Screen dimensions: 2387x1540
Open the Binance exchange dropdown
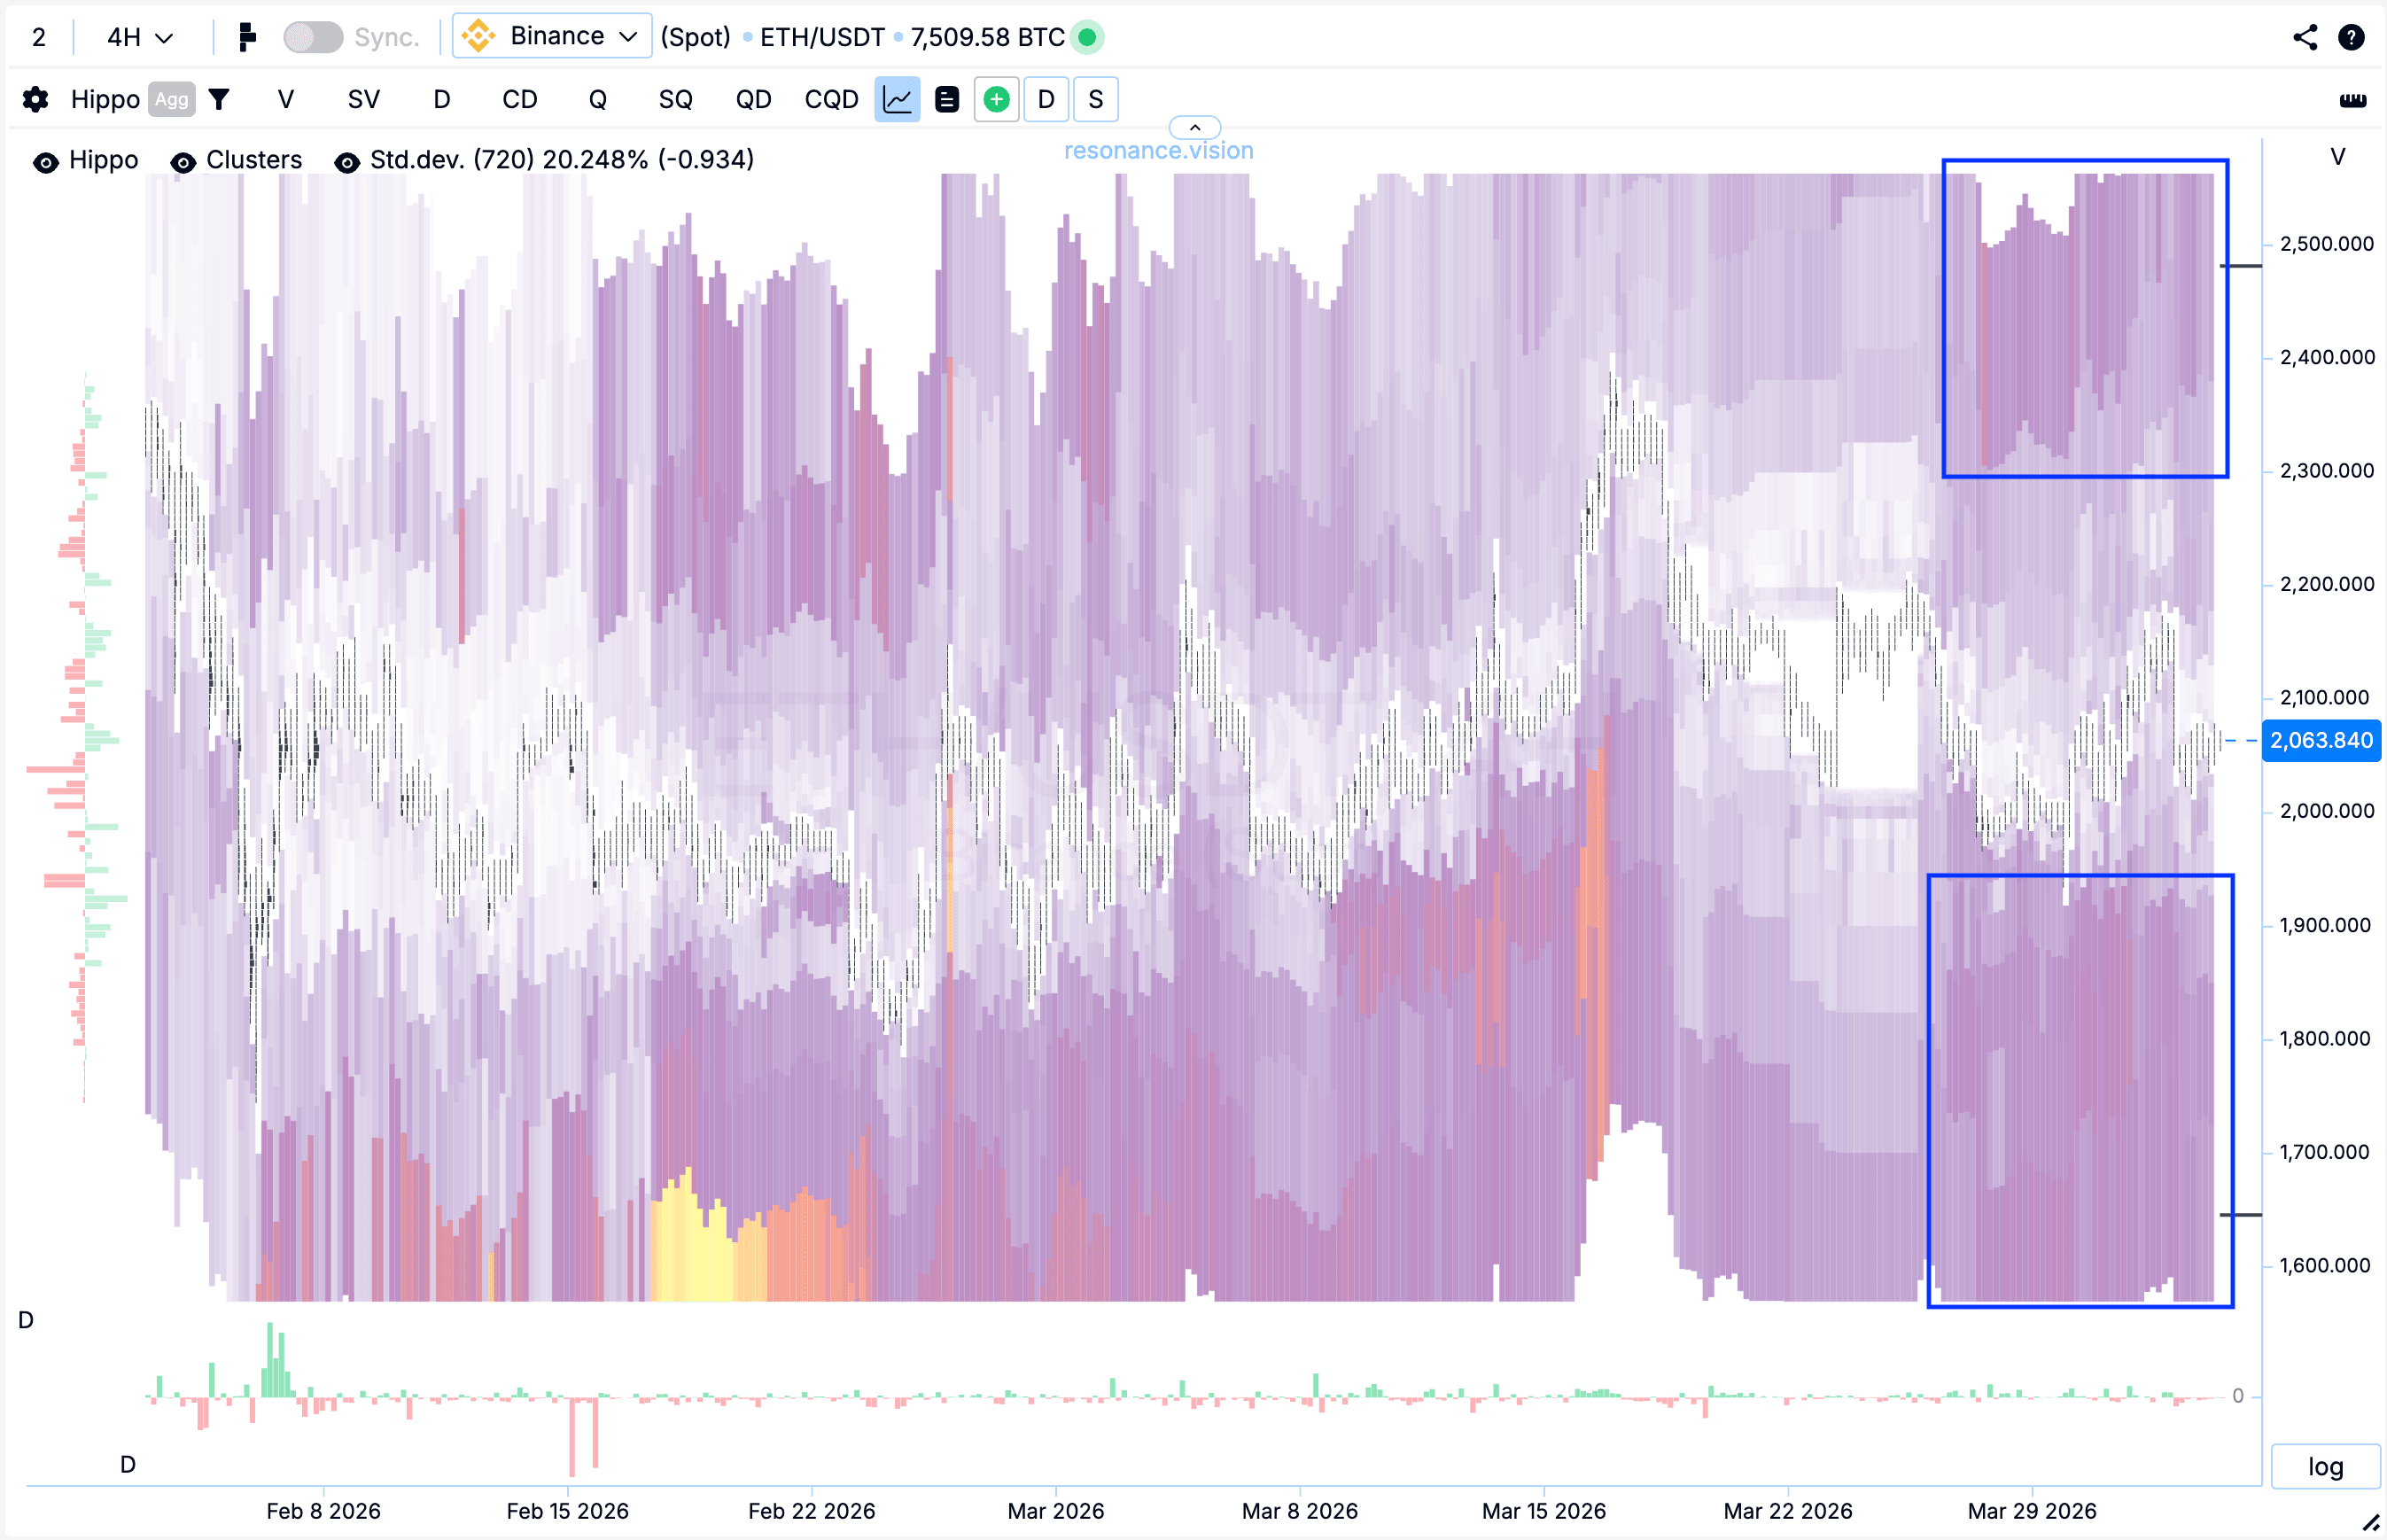click(552, 37)
